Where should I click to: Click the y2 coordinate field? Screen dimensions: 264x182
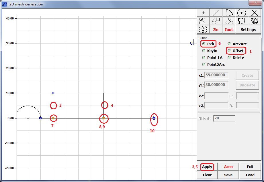click(216, 105)
